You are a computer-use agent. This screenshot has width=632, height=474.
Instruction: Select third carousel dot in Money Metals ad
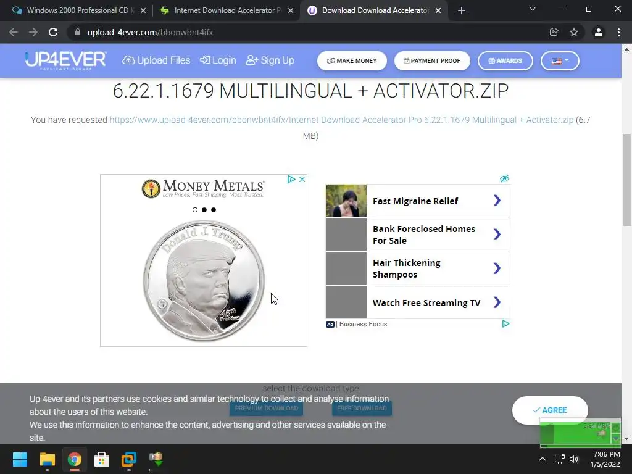[x=214, y=210]
